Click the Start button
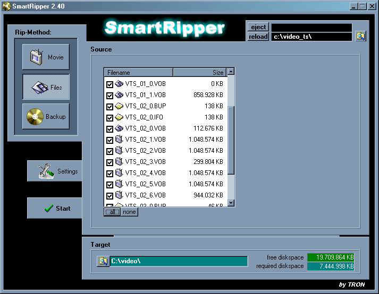Viewport: 379px width, 294px height. coord(55,208)
